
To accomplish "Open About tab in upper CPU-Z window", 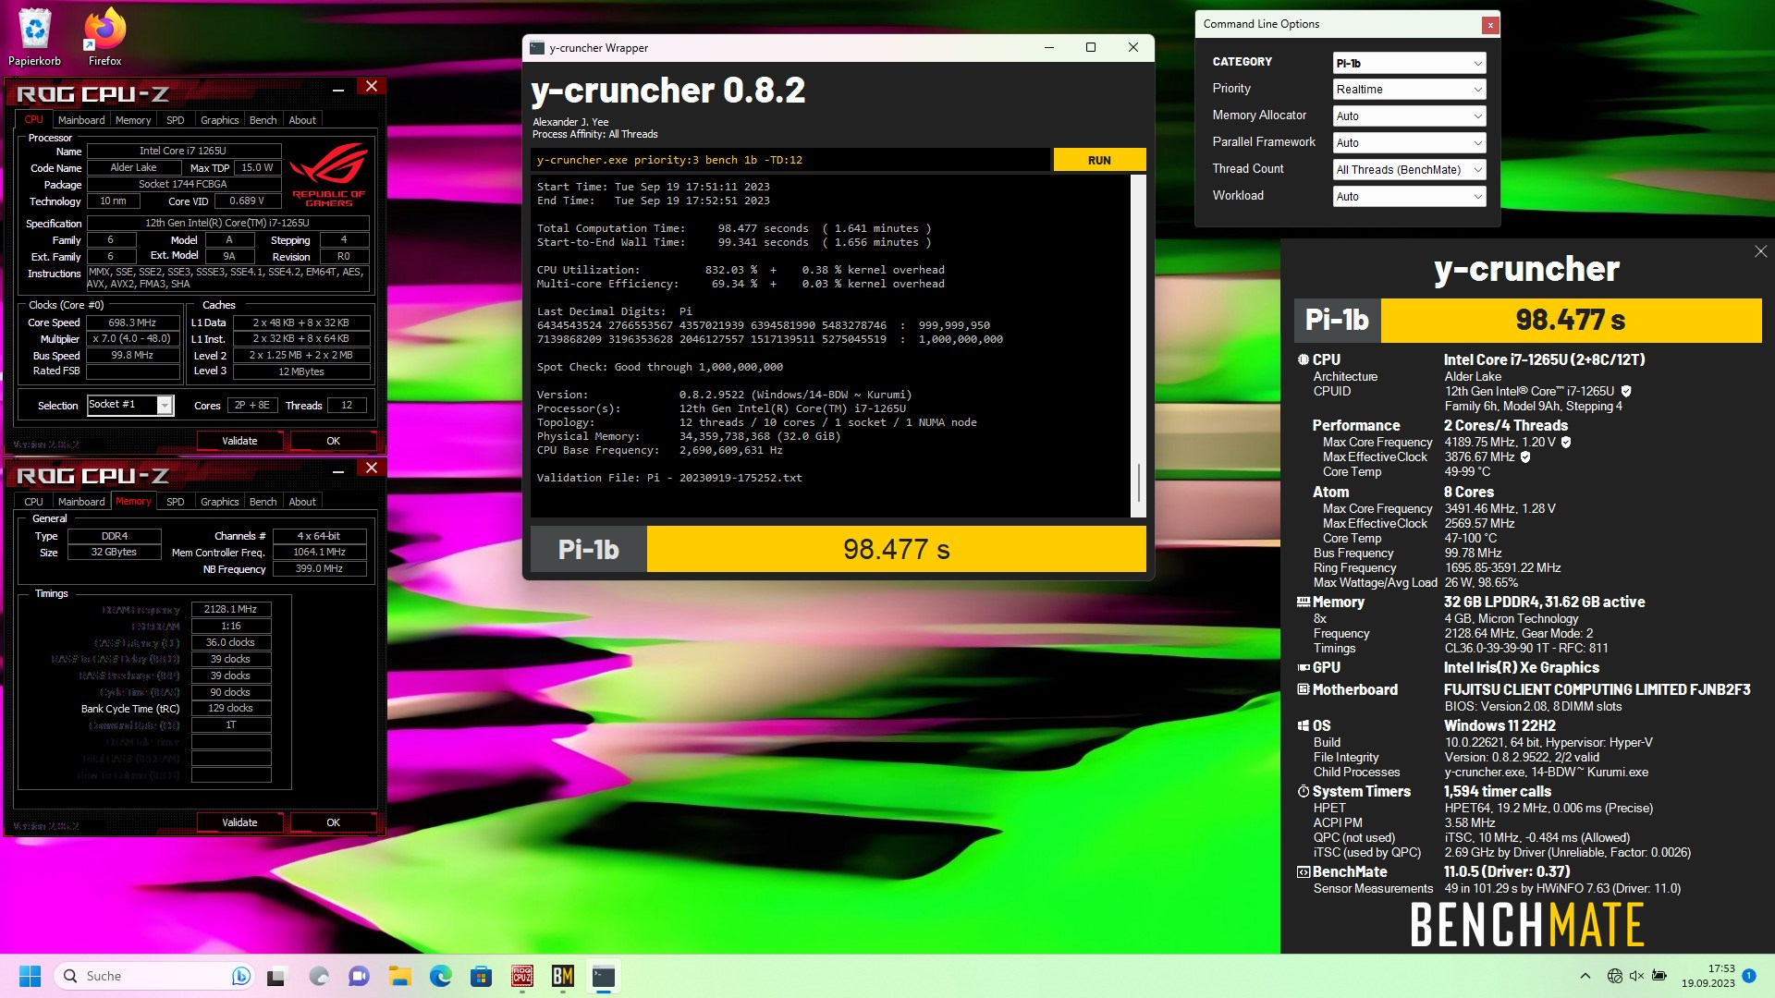I will coord(302,120).
